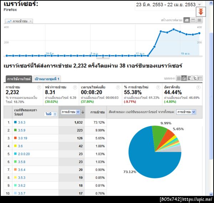Open the Goal Set 1 tab
Screen dimensions: 214x203
(x=47, y=79)
